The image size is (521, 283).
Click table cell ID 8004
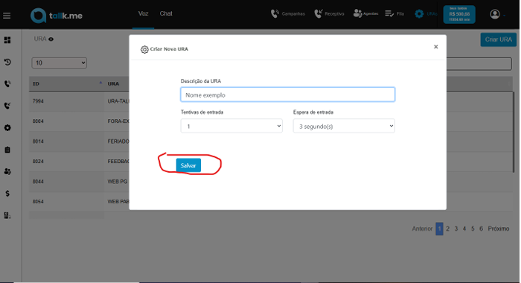tap(38, 121)
